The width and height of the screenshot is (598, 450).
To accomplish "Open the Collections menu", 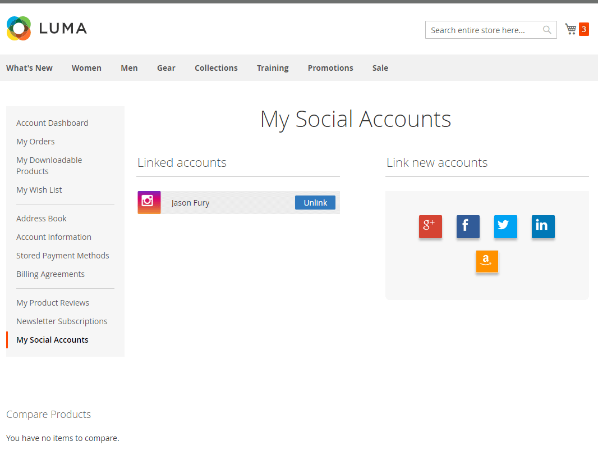I will [216, 68].
